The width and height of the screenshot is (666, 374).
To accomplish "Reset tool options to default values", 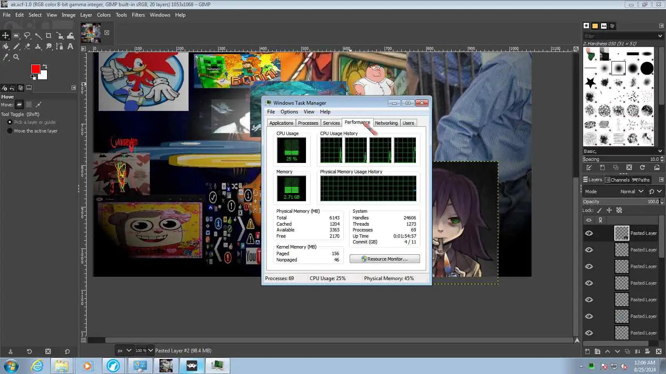I will click(67, 352).
